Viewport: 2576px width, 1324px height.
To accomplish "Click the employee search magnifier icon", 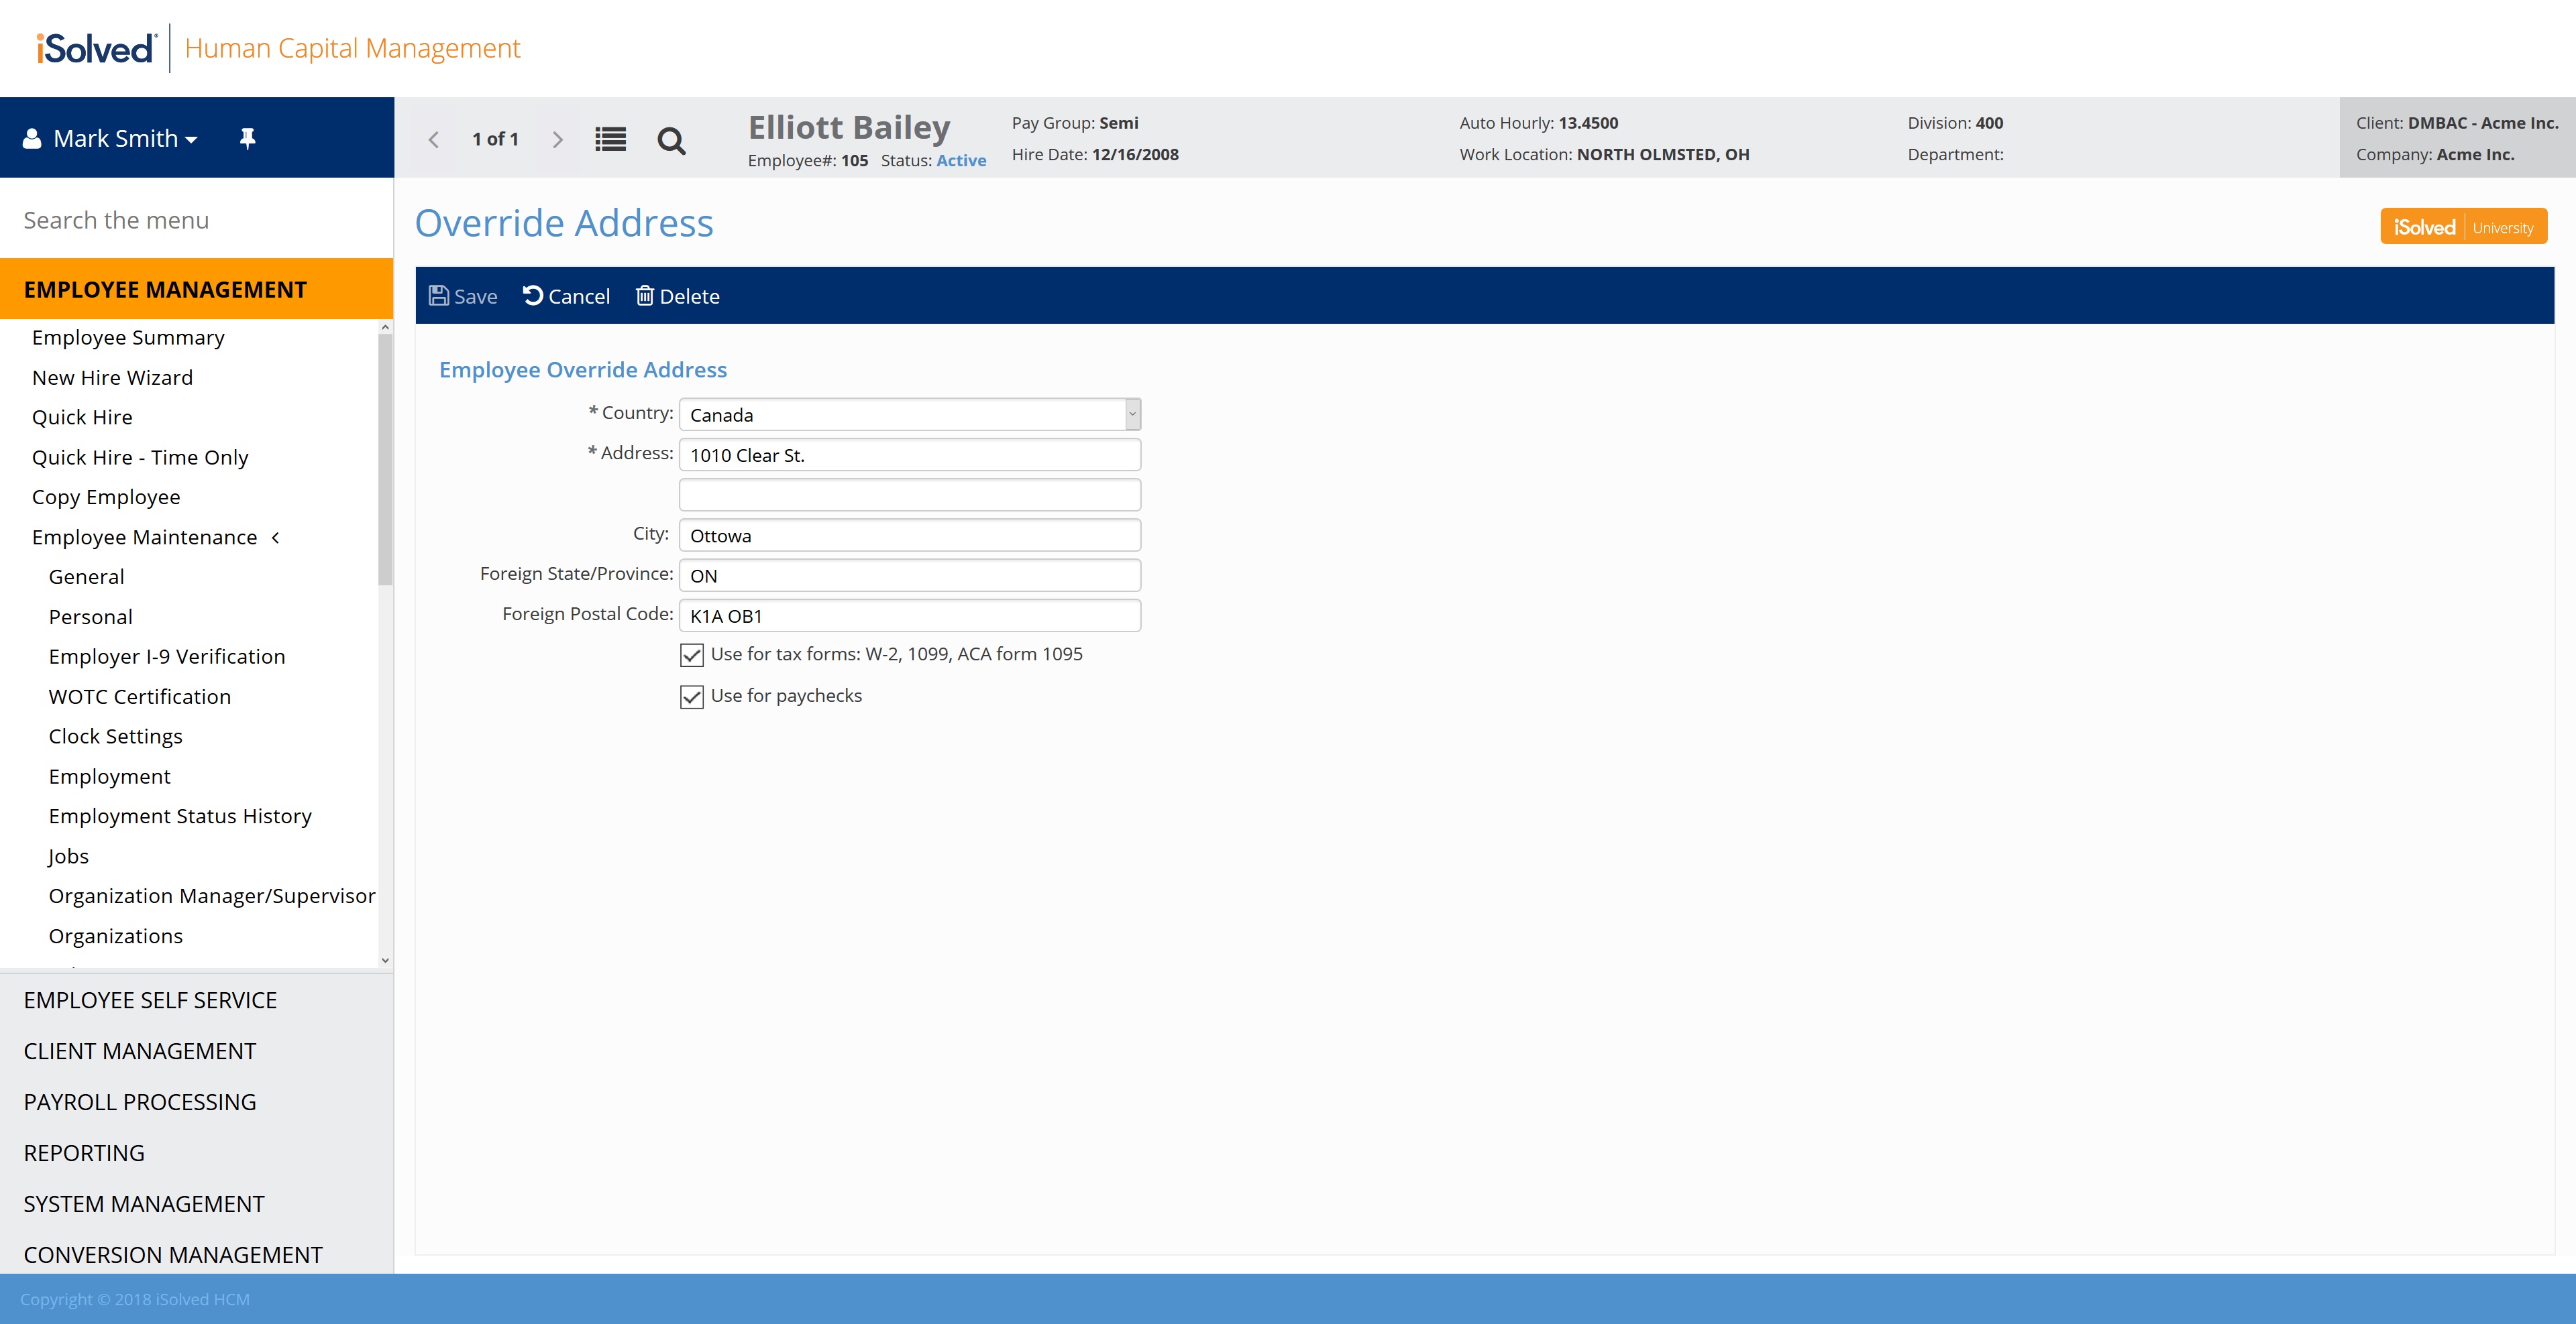I will pos(671,141).
